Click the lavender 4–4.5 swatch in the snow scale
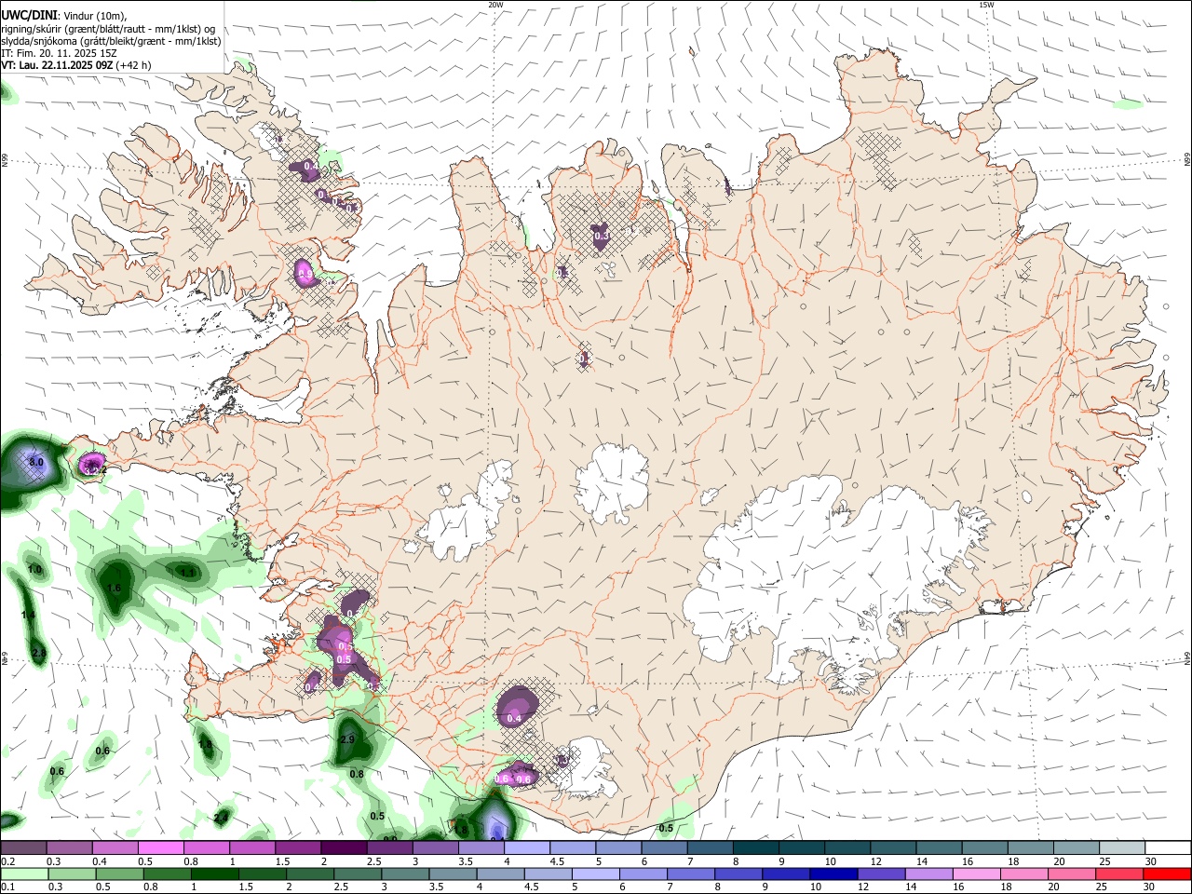The height and width of the screenshot is (894, 1192). [525, 848]
